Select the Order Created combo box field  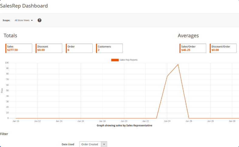(x=93, y=144)
